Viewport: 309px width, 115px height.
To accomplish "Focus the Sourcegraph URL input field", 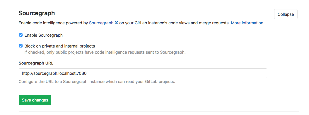I will pos(143,73).
